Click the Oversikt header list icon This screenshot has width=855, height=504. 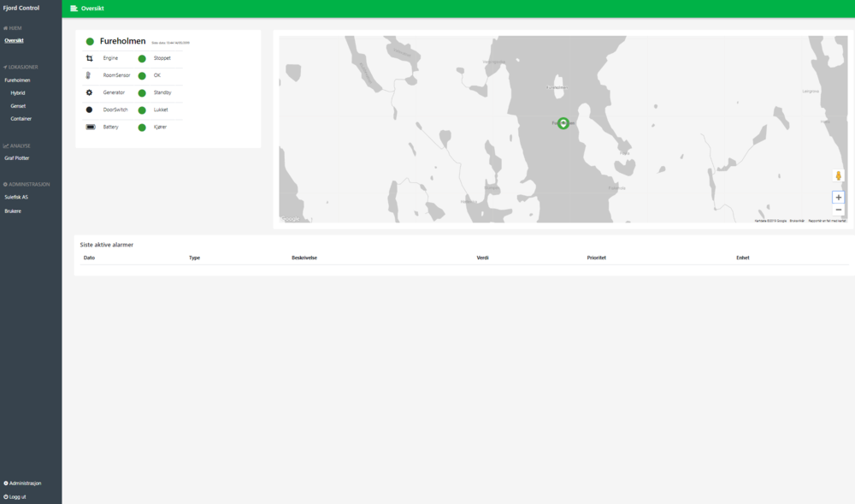click(74, 9)
